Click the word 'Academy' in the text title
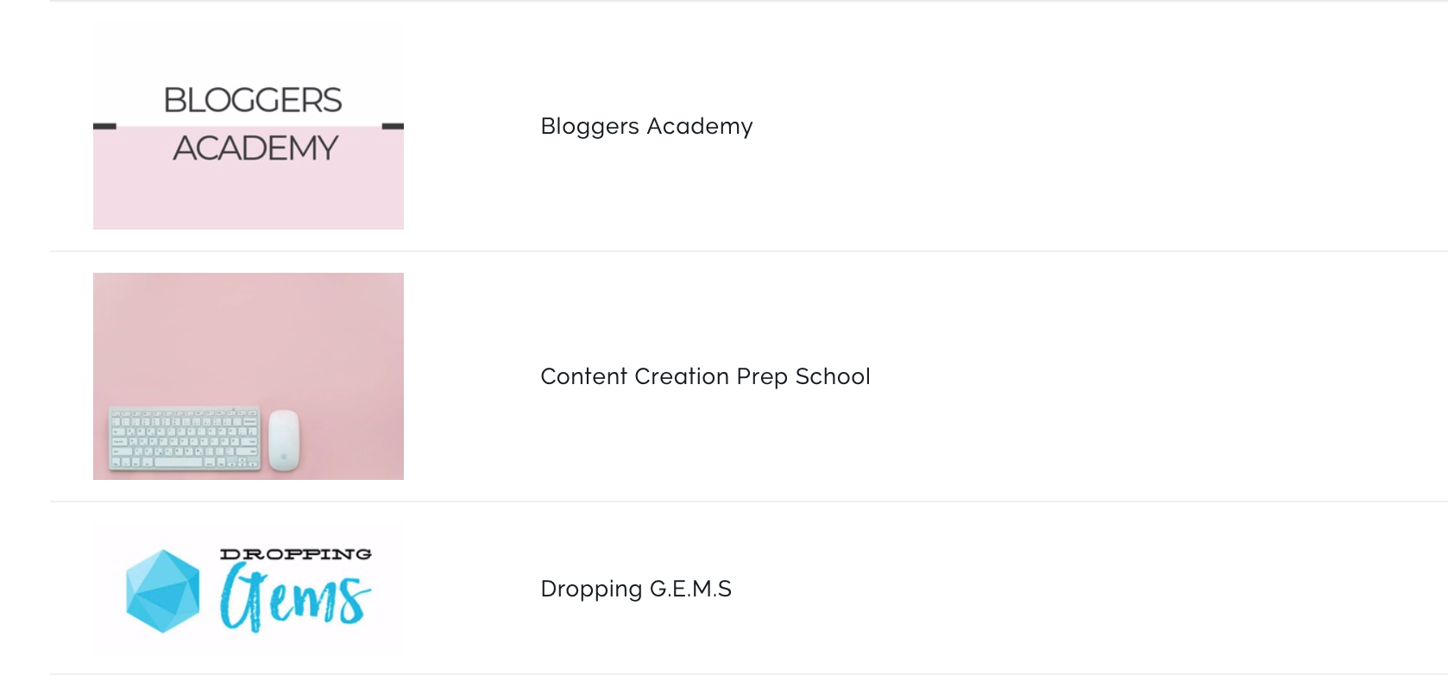The image size is (1448, 675). click(x=700, y=127)
